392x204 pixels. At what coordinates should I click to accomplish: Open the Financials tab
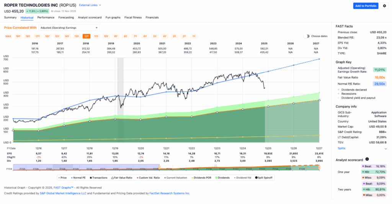pos(152,18)
